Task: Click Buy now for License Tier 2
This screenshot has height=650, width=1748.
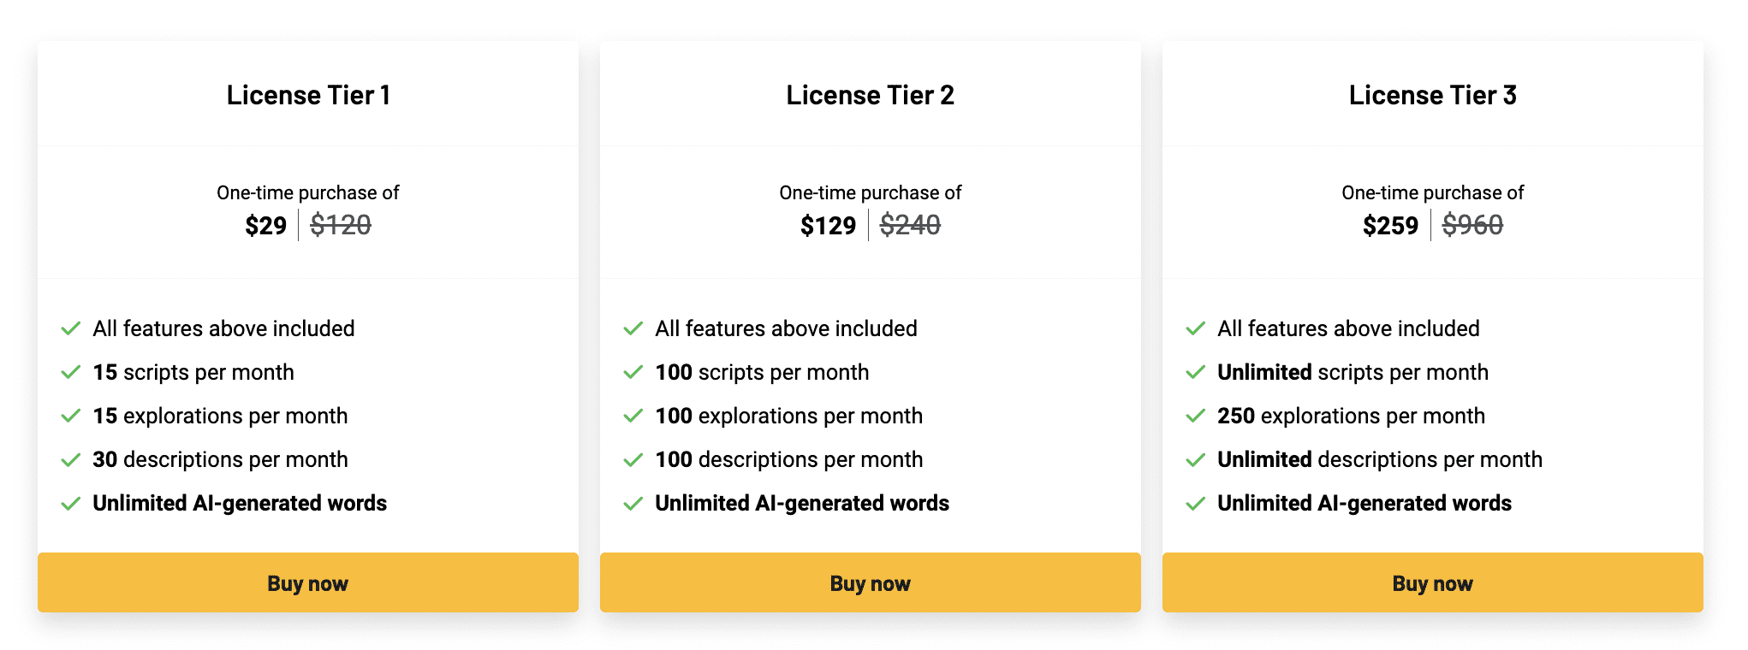Action: pos(870,583)
